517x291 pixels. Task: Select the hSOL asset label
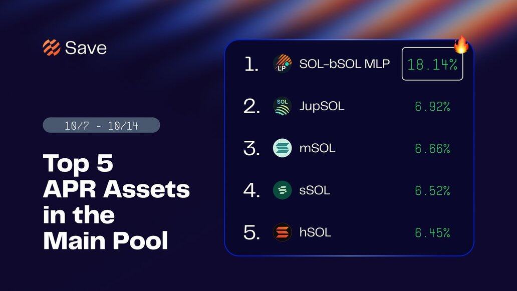(315, 232)
